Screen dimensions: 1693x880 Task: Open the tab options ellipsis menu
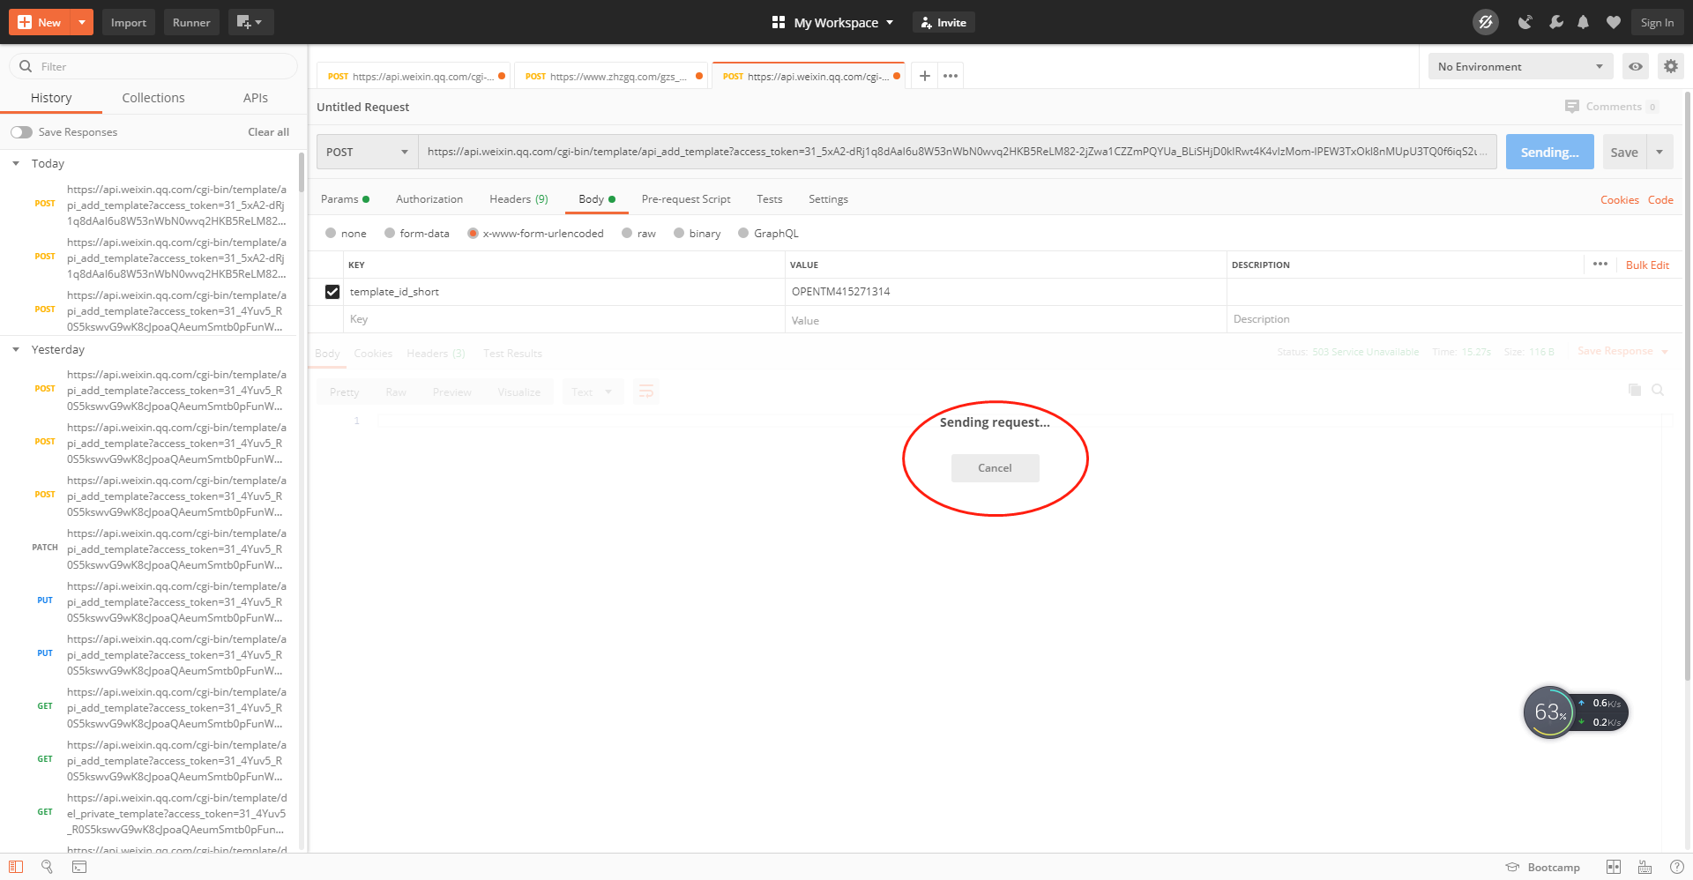pos(951,76)
